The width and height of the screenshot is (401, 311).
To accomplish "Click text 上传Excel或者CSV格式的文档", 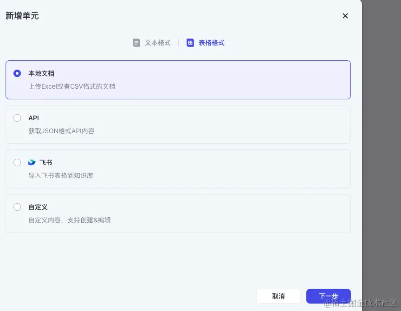I will click(72, 86).
